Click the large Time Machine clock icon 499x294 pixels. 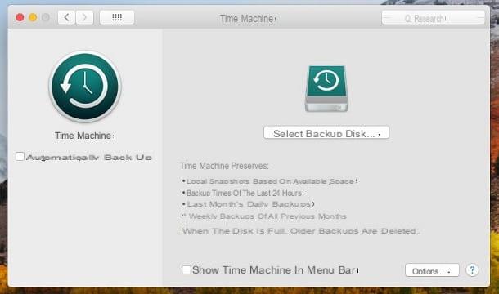point(85,87)
